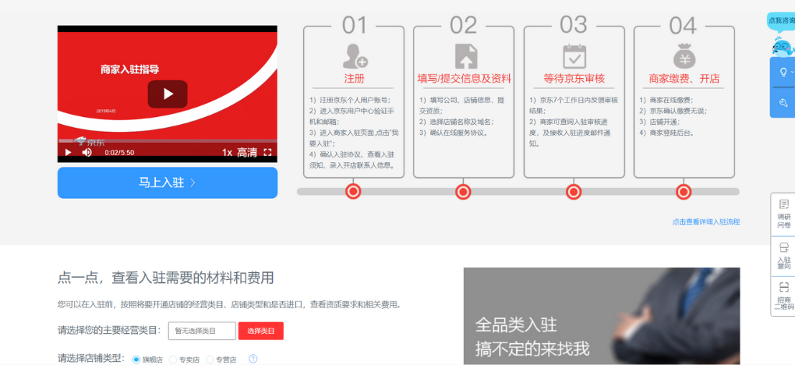Click the first red timeline marker
The width and height of the screenshot is (795, 365).
[353, 192]
